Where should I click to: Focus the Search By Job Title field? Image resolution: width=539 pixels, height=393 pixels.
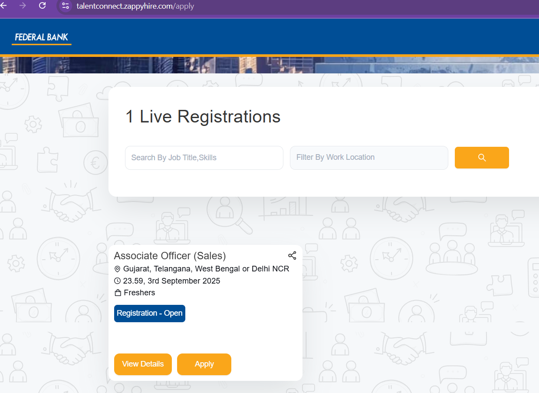(x=204, y=158)
